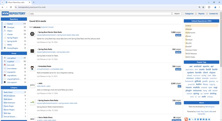The image size is (222, 121).
Task: Reload the Maven Repository page
Action: [11, 7]
